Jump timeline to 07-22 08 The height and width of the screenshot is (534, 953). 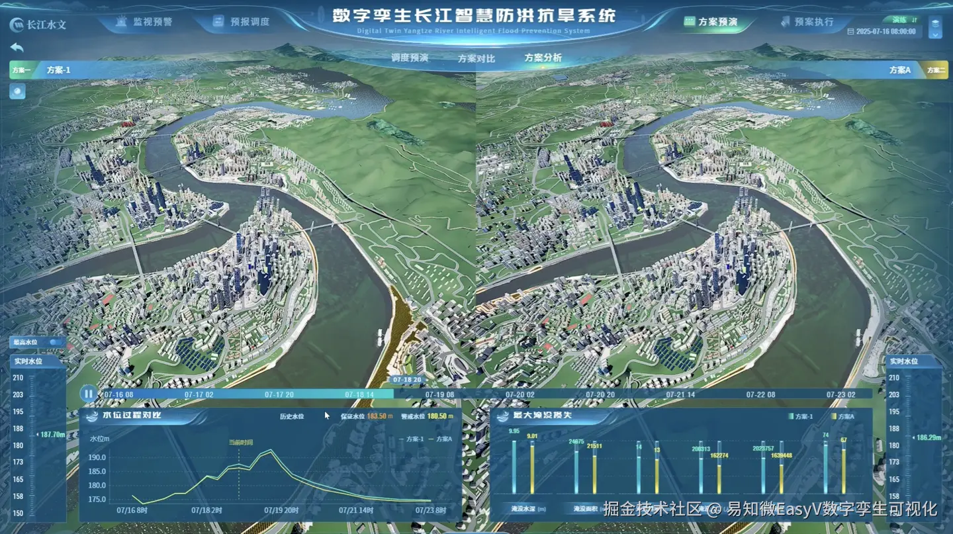click(x=761, y=394)
